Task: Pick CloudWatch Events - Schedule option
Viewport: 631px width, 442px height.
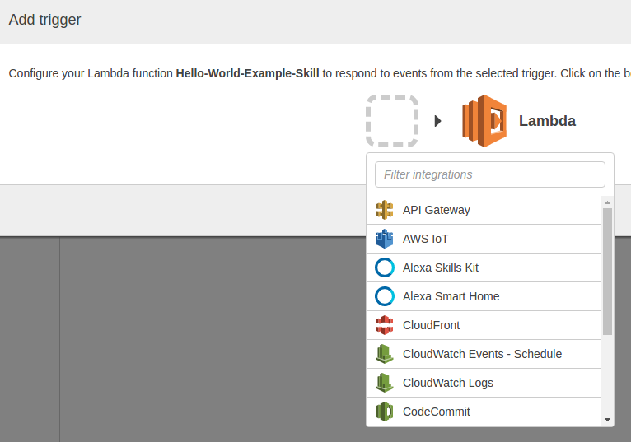Action: click(x=484, y=354)
